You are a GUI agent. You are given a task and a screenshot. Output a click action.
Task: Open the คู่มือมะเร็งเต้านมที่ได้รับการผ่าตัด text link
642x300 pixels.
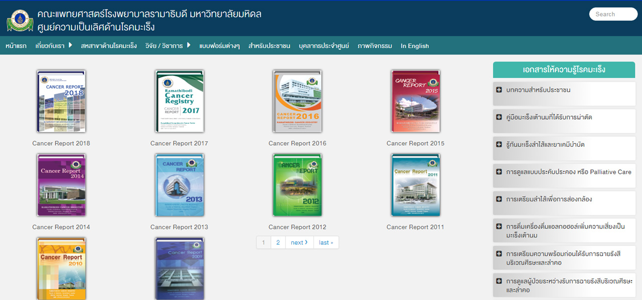[549, 117]
